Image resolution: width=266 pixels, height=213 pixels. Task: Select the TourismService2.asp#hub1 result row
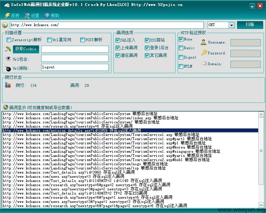click(130, 160)
